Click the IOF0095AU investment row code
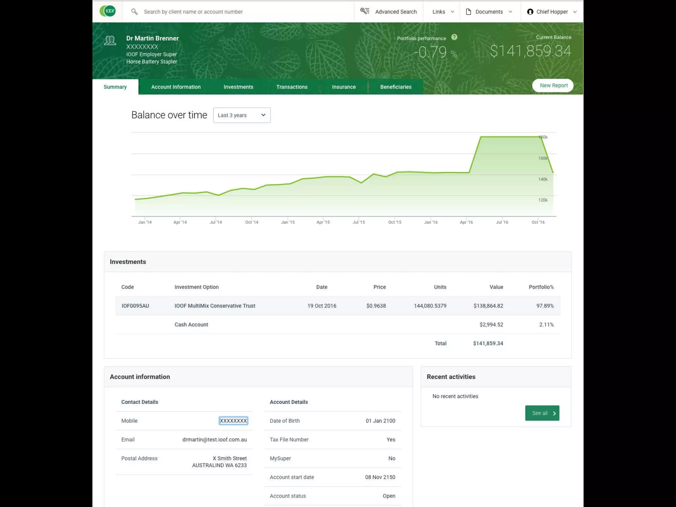The image size is (676, 507). (135, 306)
